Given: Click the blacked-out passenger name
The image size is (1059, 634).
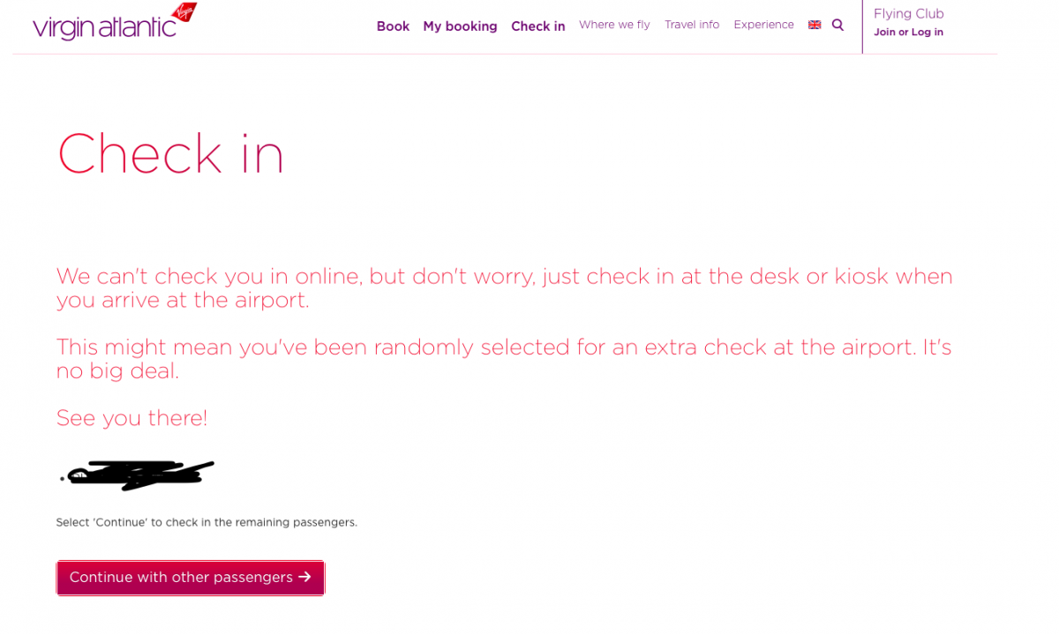Looking at the screenshot, I should (138, 474).
